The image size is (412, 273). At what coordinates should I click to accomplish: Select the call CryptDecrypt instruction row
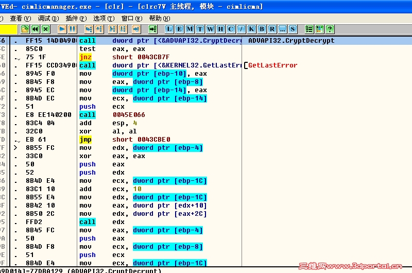(206, 41)
